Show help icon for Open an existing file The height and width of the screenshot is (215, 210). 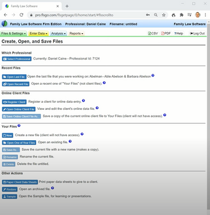70,141
